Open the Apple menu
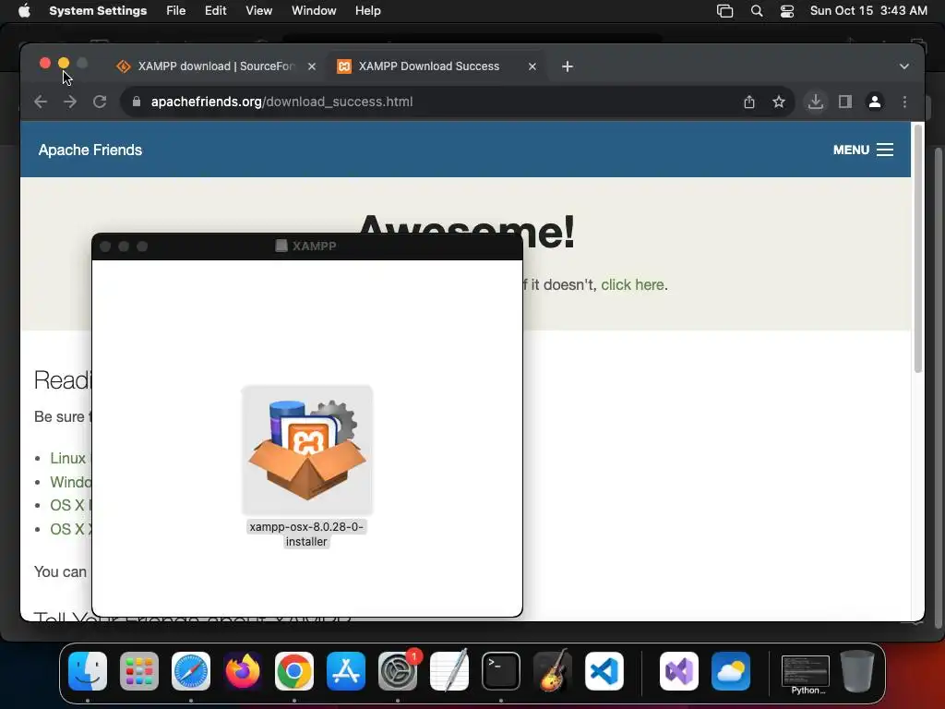 coord(24,11)
